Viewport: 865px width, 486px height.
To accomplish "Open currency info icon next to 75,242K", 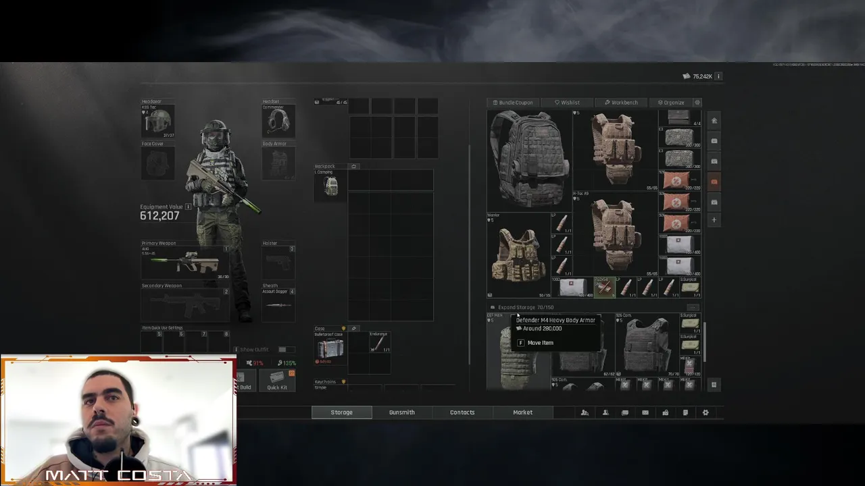I will point(718,76).
